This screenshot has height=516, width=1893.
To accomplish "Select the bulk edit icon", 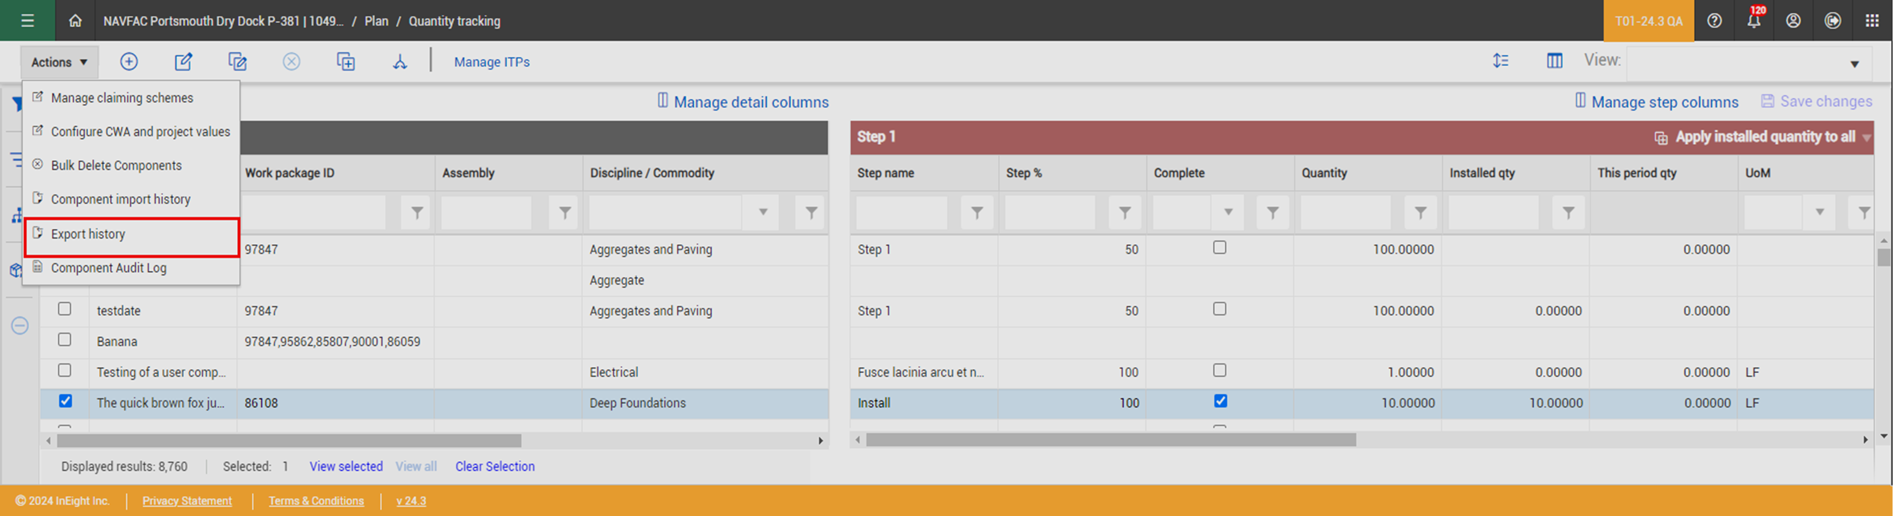I will click(x=238, y=62).
